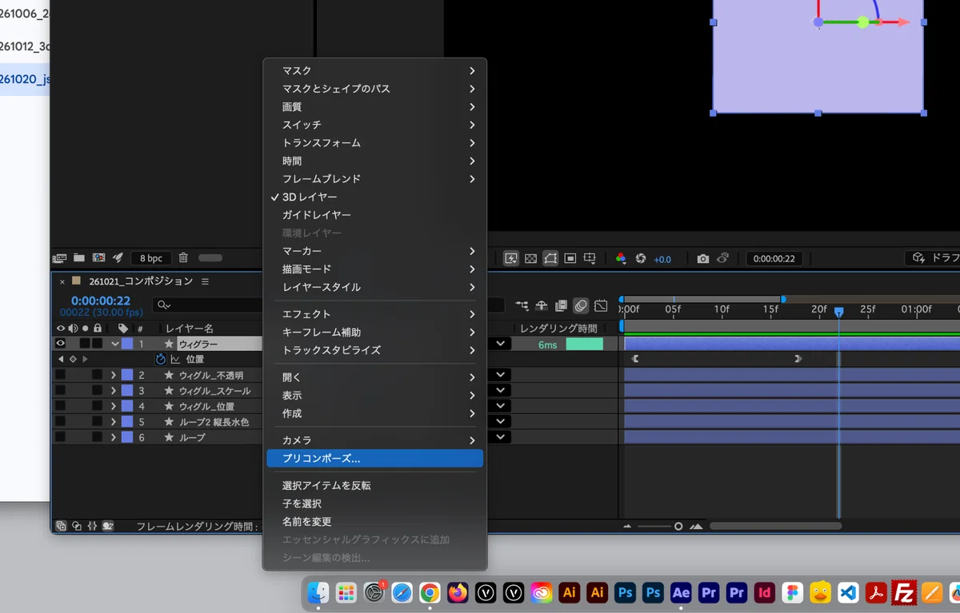Click the motion blur enable icon in timeline
This screenshot has height=613, width=960.
[581, 305]
